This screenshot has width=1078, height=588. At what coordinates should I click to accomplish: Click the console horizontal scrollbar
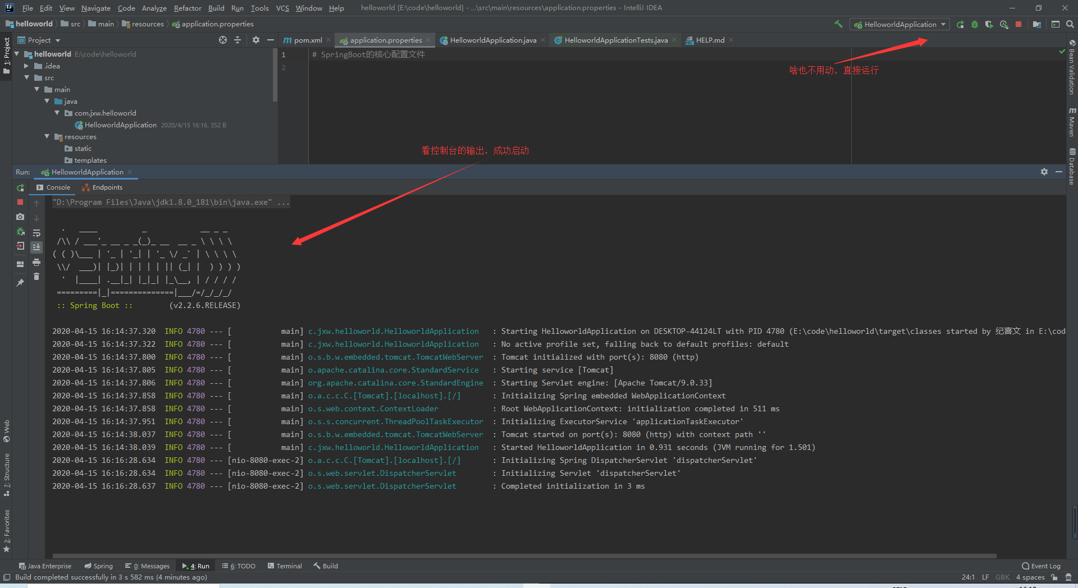[524, 556]
